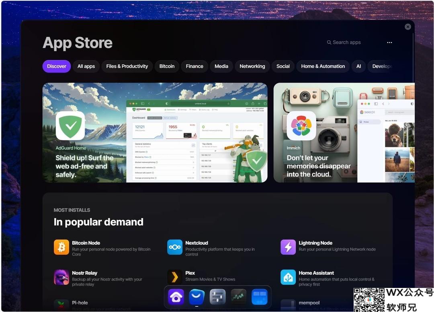Click the 'App Store' page title
The image size is (434, 312).
(x=78, y=43)
